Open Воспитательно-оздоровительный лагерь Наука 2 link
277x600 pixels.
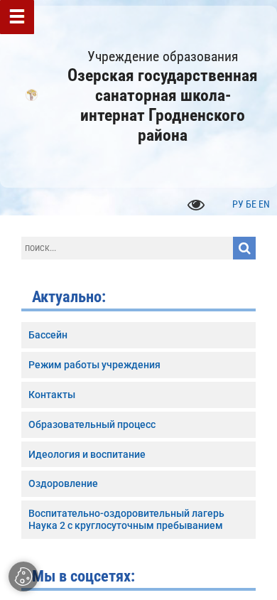(x=138, y=520)
